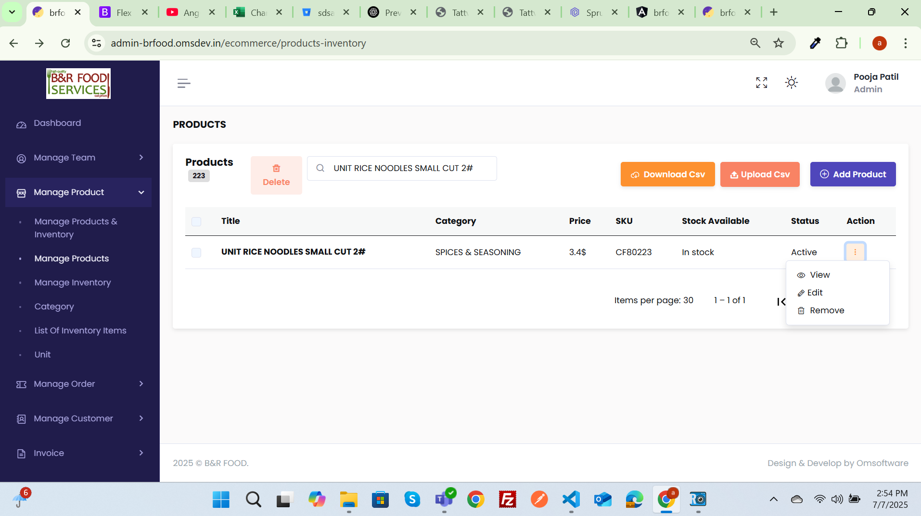Bookmark this page with star icon
921x516 pixels.
(x=779, y=43)
